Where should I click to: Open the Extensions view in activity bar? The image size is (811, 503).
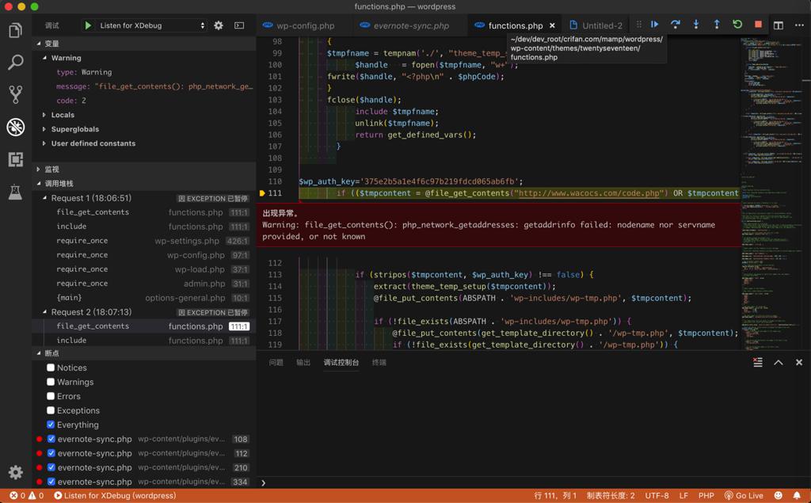click(x=15, y=159)
